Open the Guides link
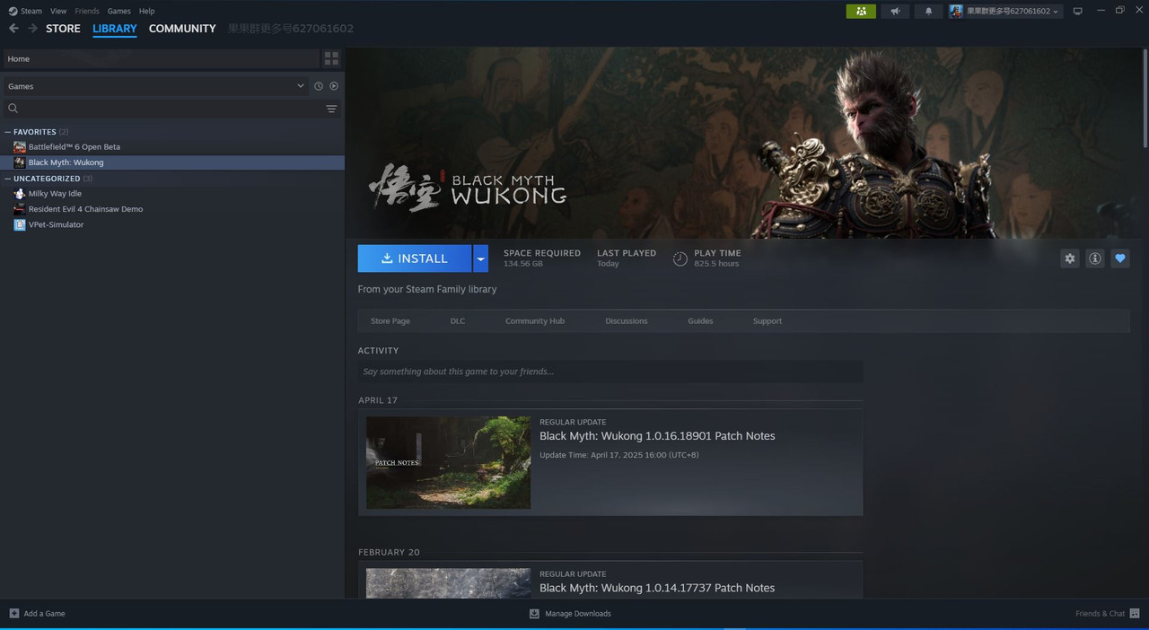 click(x=700, y=321)
